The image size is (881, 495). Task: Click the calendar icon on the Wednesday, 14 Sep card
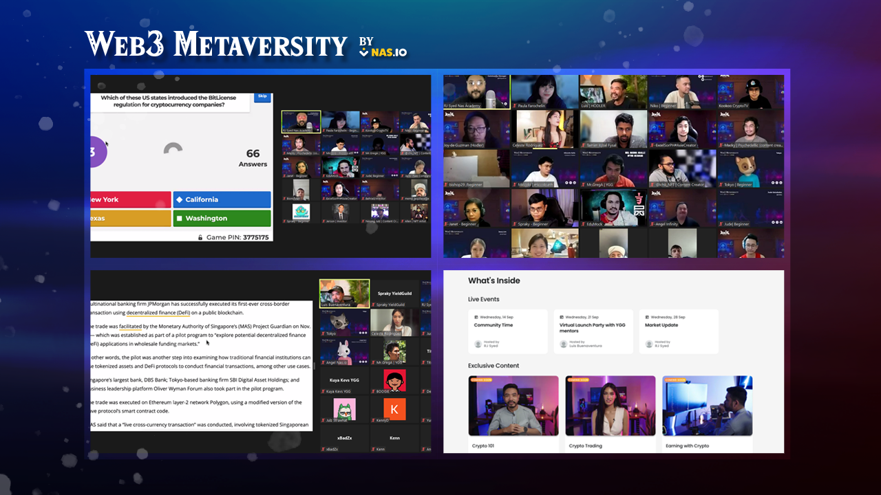[x=476, y=317]
